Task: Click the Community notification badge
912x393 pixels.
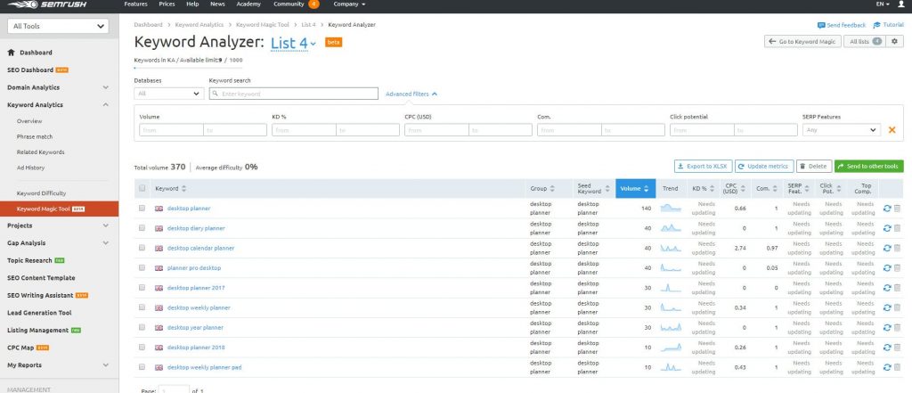Action: click(313, 4)
